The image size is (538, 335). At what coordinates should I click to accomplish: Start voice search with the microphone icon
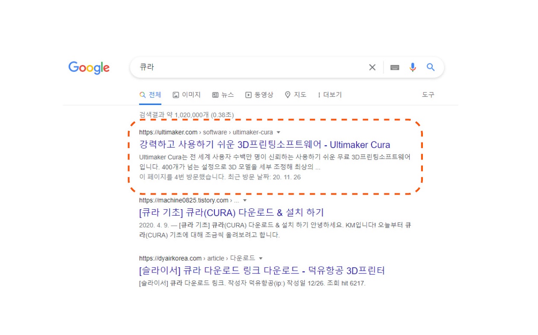[413, 67]
